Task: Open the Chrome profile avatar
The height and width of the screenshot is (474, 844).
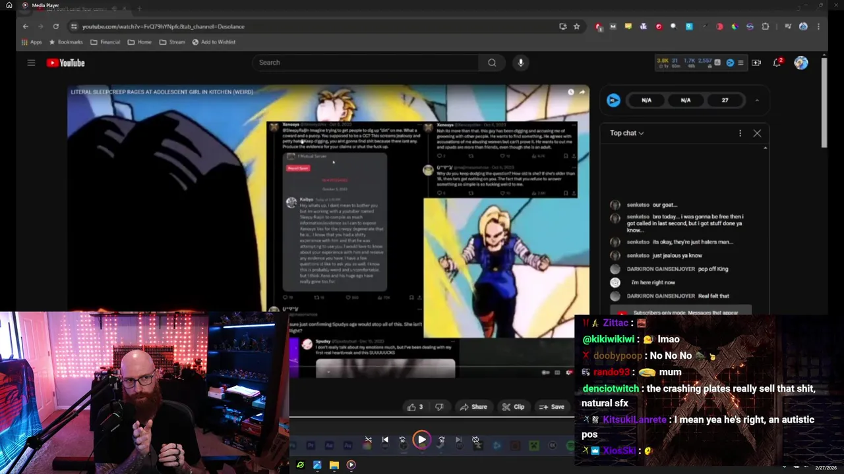Action: tap(803, 26)
